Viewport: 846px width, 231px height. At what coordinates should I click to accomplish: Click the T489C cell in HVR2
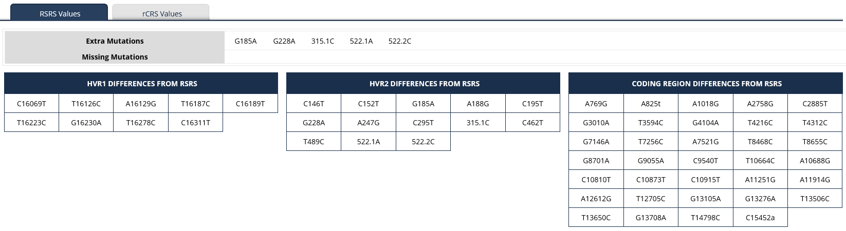[x=314, y=142]
